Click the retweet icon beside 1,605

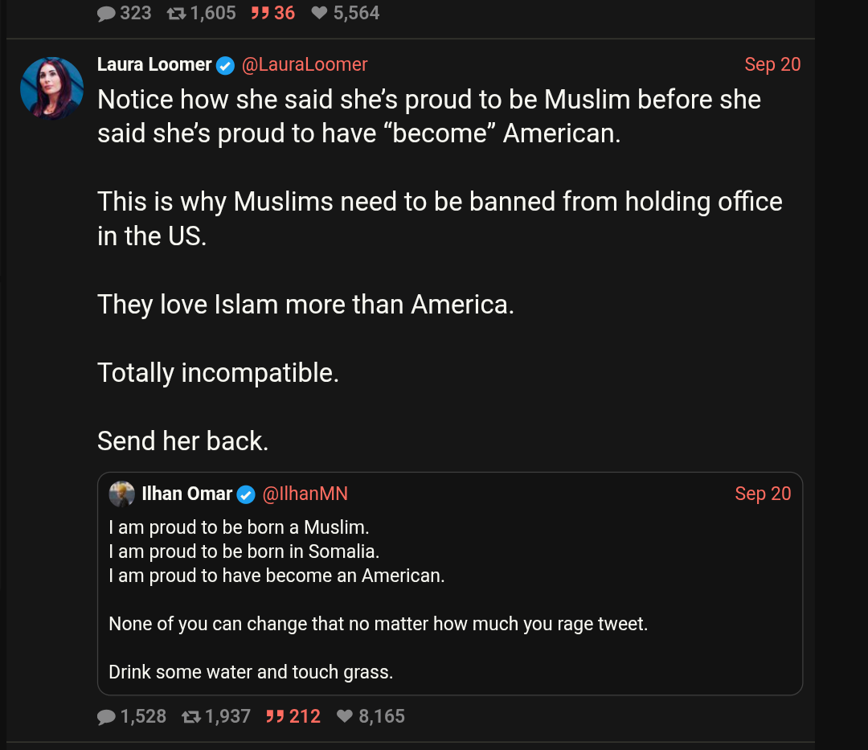(x=176, y=14)
